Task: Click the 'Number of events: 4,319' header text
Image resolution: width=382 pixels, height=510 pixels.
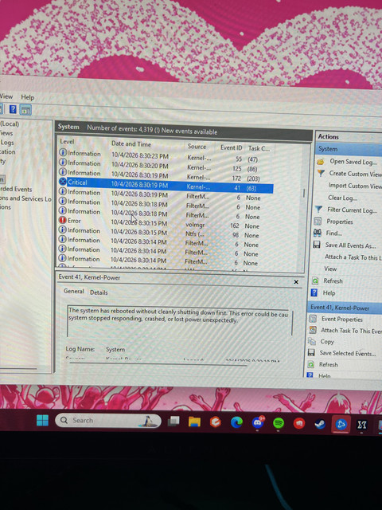Action: 120,129
